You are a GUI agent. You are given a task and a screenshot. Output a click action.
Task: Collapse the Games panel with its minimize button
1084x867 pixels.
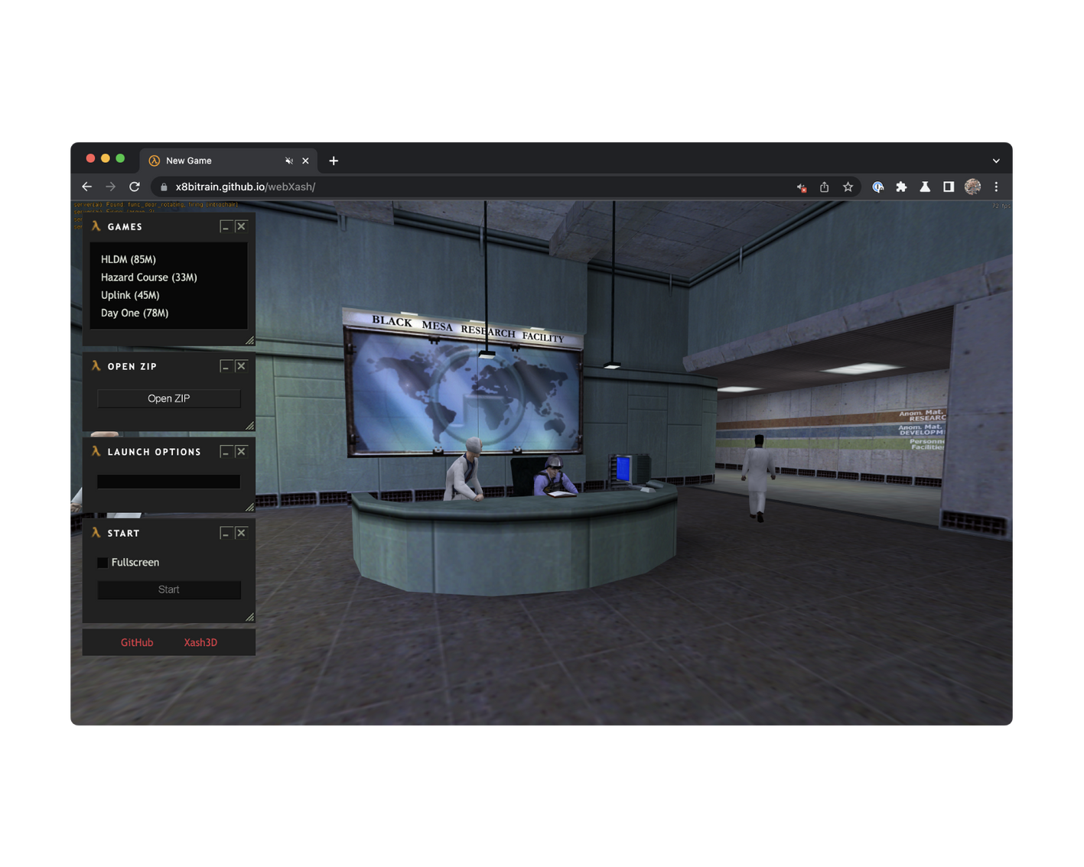[x=225, y=226]
